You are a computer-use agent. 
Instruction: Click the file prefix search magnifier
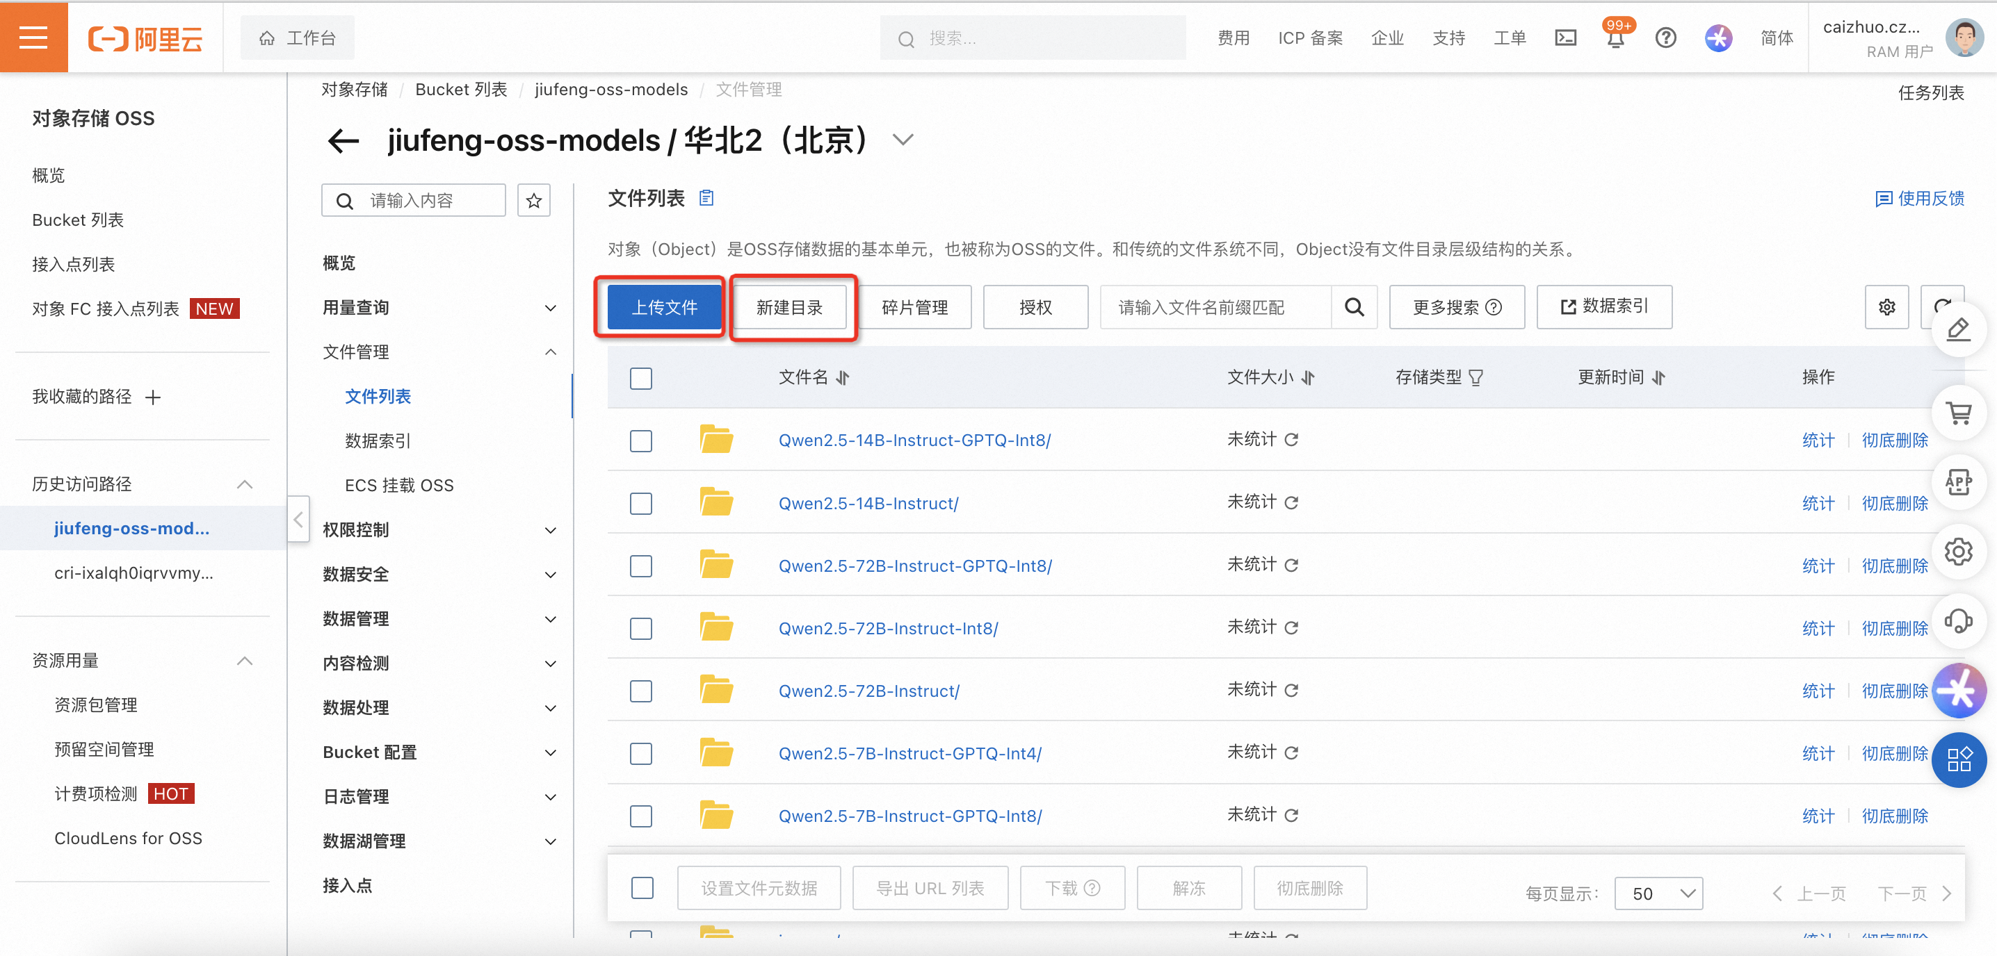[x=1354, y=307]
